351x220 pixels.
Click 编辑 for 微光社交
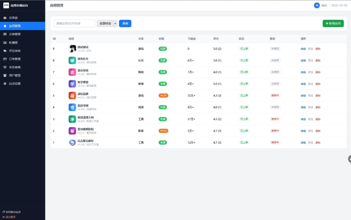pyautogui.click(x=303, y=60)
